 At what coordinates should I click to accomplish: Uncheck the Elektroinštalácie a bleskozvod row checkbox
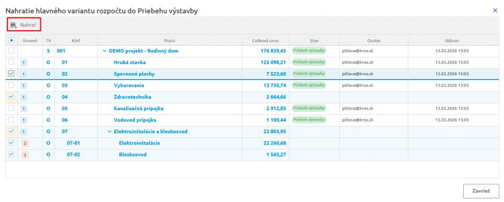click(11, 132)
